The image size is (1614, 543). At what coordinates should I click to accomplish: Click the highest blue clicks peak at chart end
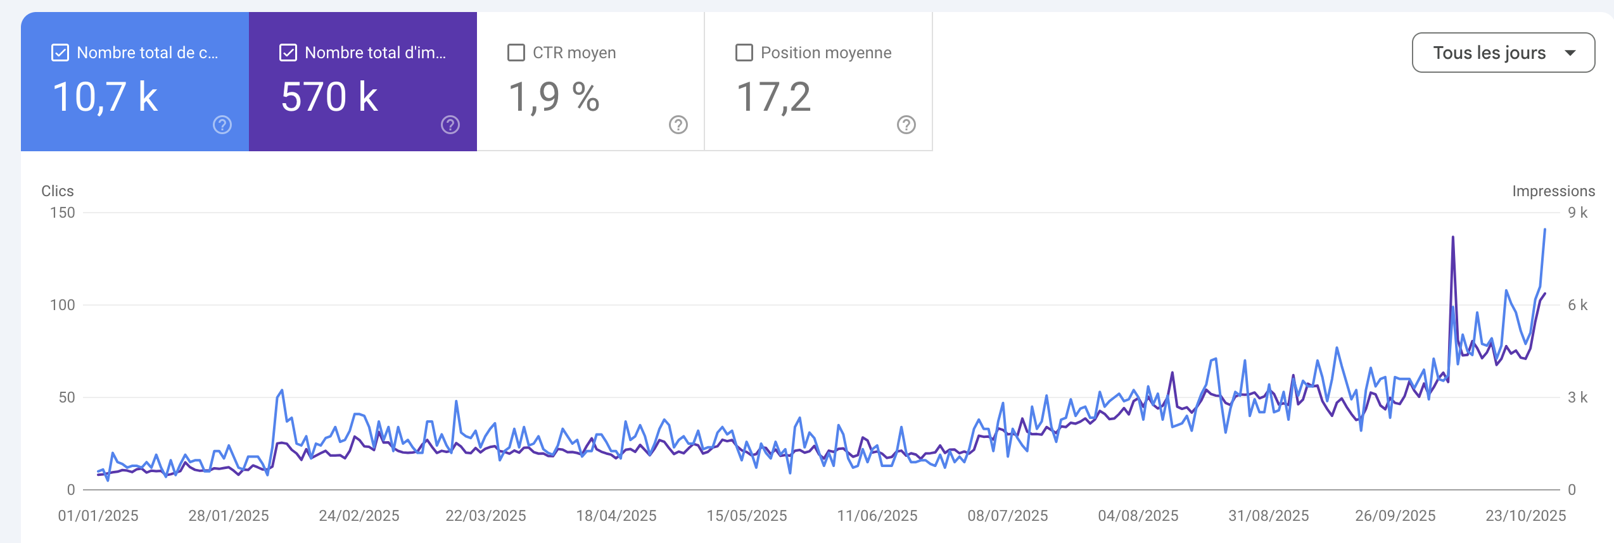[1545, 230]
